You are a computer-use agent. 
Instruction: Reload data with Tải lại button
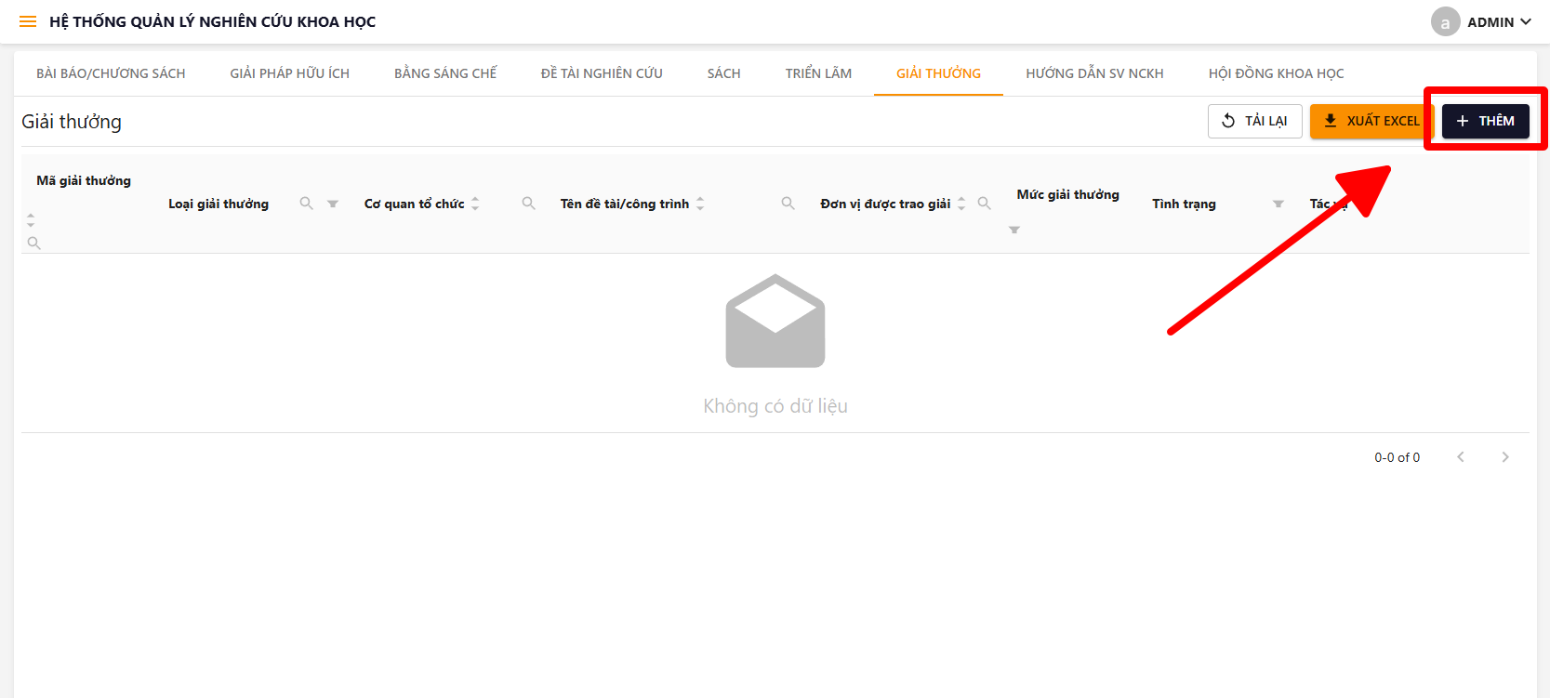(1254, 121)
